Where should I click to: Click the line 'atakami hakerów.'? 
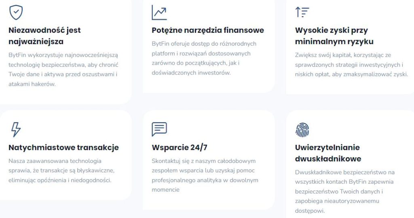tap(32, 84)
